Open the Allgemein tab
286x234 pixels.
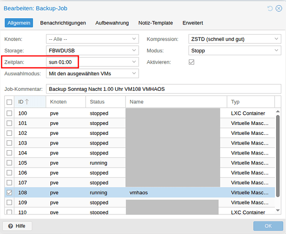coord(19,23)
